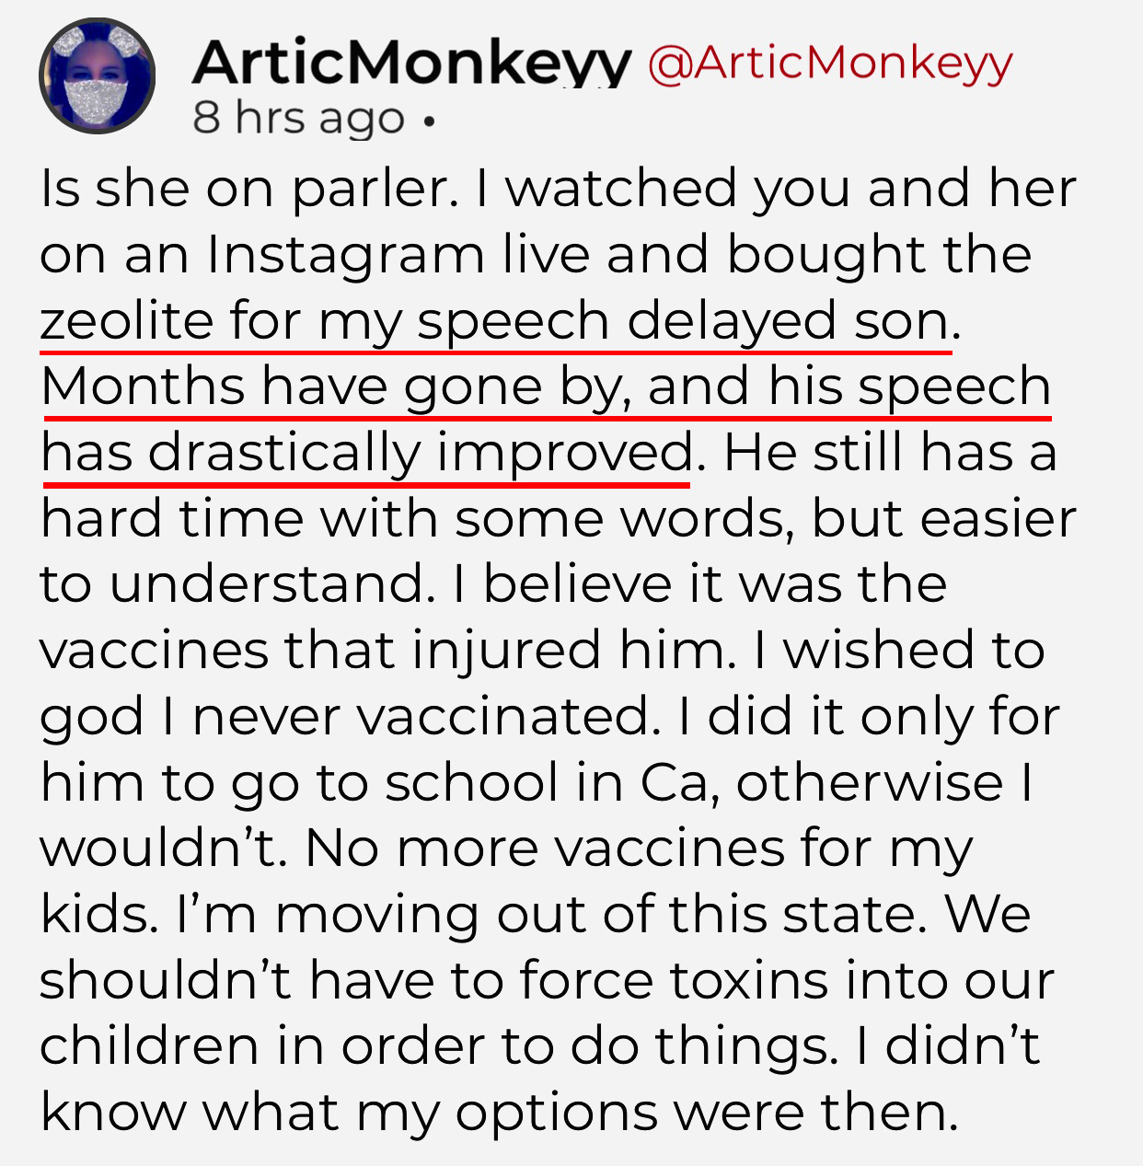Click the dot separator after the timestamp

[x=427, y=121]
